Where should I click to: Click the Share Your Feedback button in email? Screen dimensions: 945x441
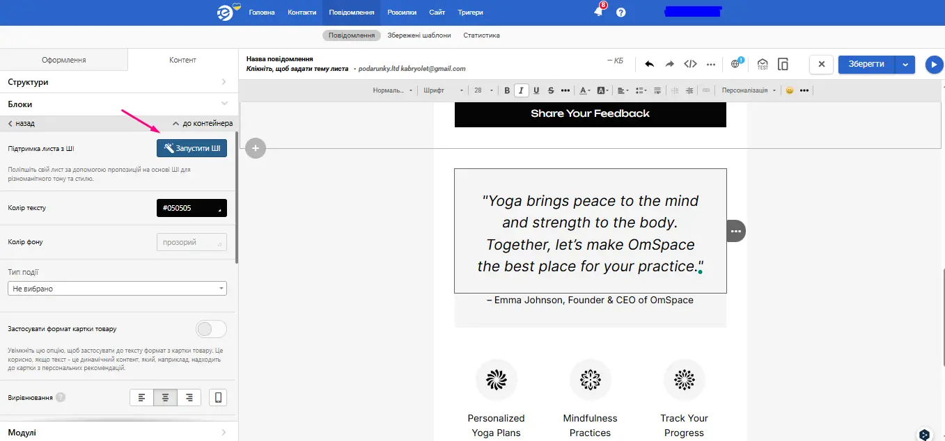pyautogui.click(x=590, y=113)
